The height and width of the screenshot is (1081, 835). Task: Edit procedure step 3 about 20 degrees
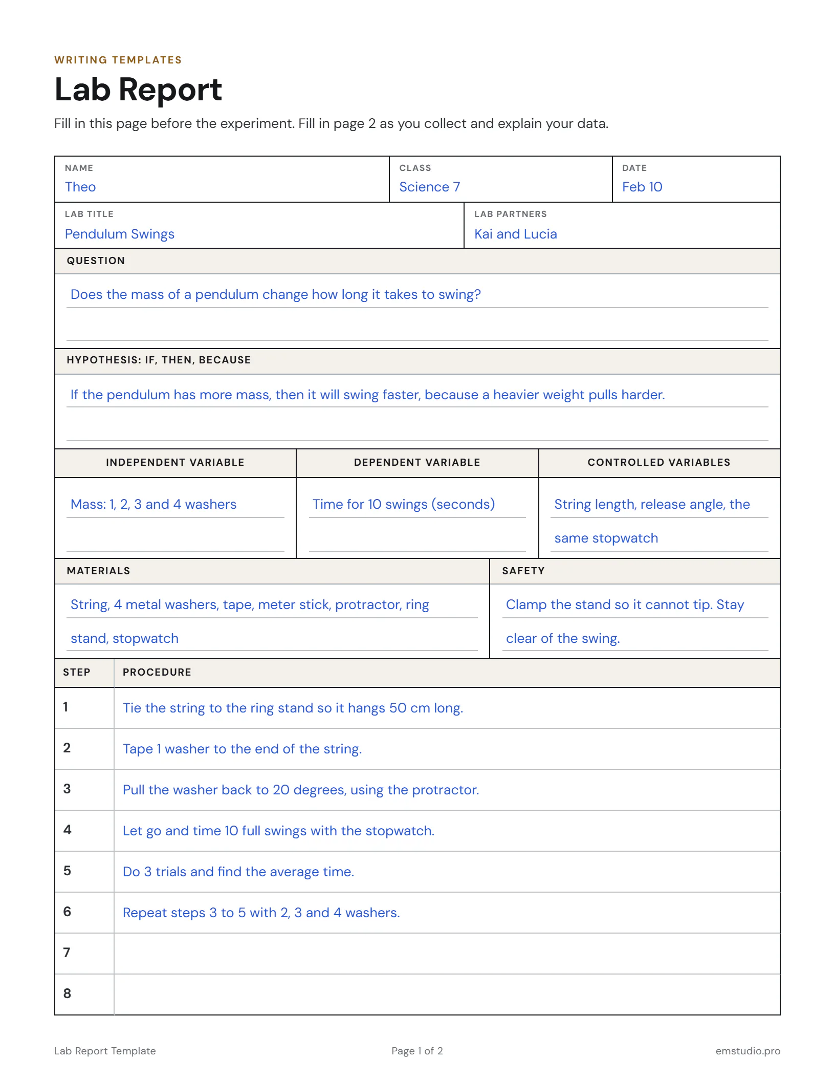(447, 790)
